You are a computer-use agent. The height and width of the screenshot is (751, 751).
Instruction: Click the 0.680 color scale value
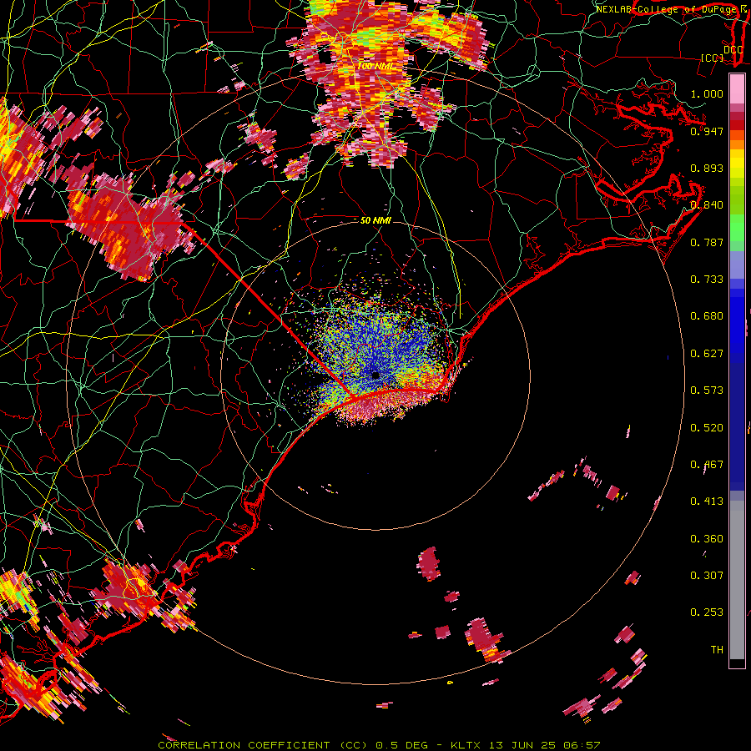[x=707, y=316]
